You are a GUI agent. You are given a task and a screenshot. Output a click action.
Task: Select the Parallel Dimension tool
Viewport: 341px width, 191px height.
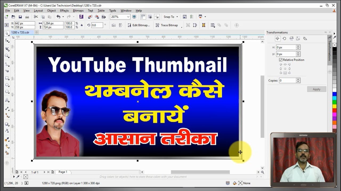click(7, 108)
